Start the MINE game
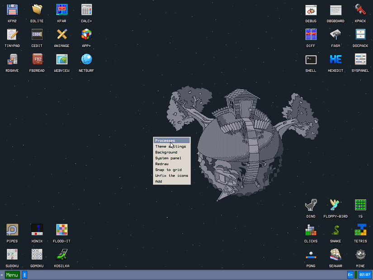373x280 pixels. [360, 257]
